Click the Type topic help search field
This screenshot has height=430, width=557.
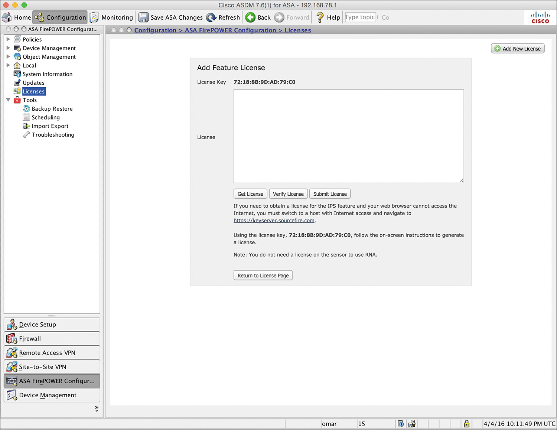(x=360, y=17)
